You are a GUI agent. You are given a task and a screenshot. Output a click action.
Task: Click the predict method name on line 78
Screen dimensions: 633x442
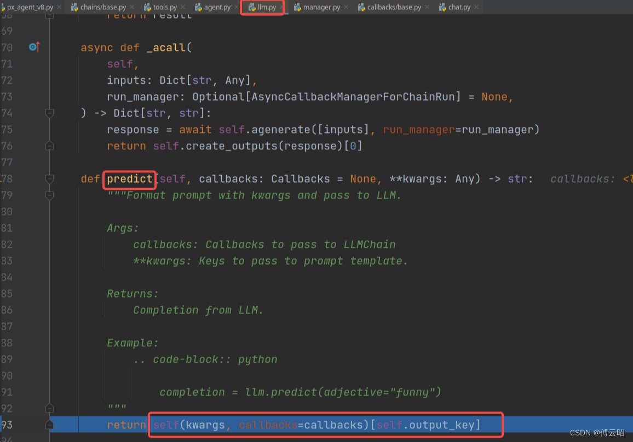click(x=130, y=179)
